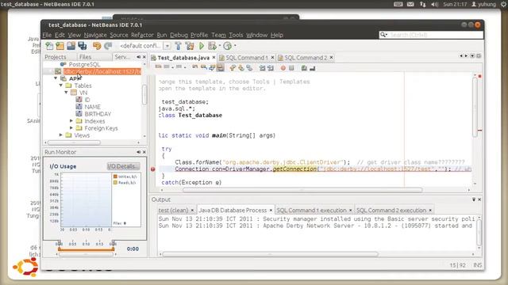Open the Debug button dropdown arrow
Screen dimensions: 508x285
(220, 46)
